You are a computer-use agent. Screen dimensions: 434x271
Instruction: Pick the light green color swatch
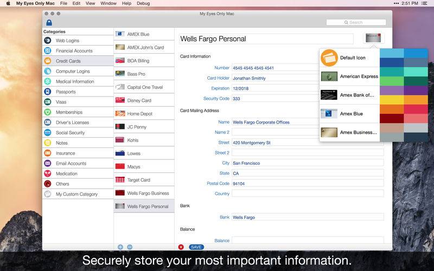(x=392, y=81)
